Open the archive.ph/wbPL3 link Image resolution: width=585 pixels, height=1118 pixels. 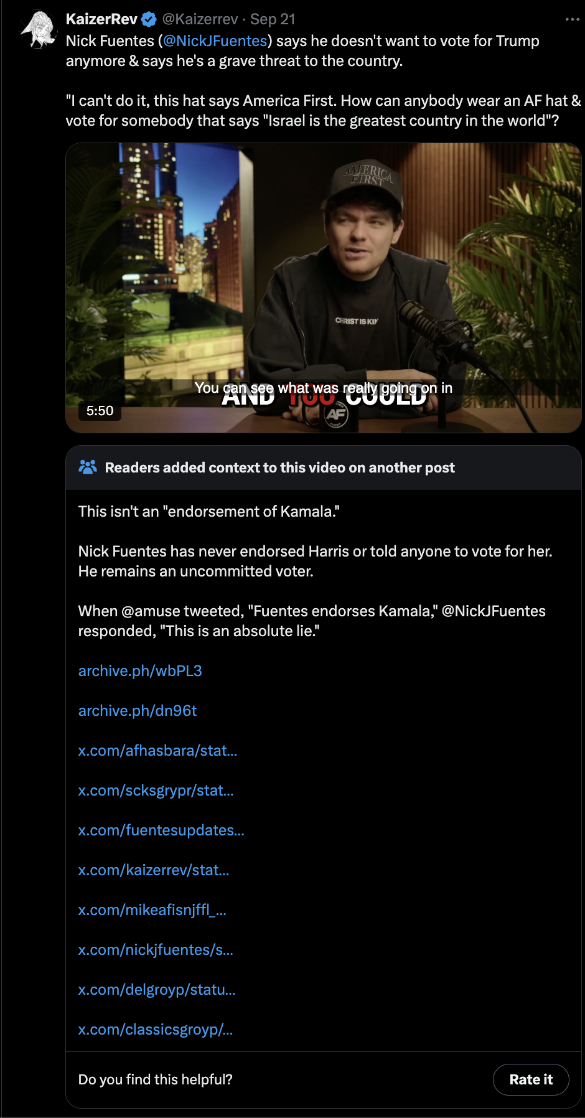click(140, 671)
